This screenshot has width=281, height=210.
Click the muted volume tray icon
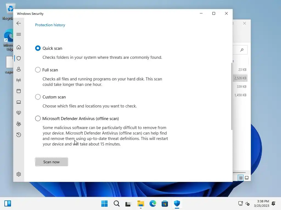(x=248, y=203)
